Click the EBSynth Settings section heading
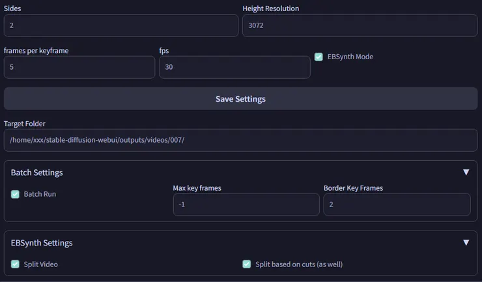 [42, 243]
